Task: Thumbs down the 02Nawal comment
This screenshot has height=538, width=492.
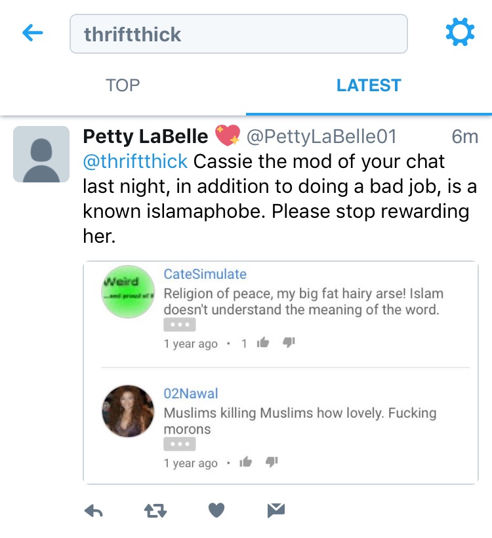Action: (271, 462)
